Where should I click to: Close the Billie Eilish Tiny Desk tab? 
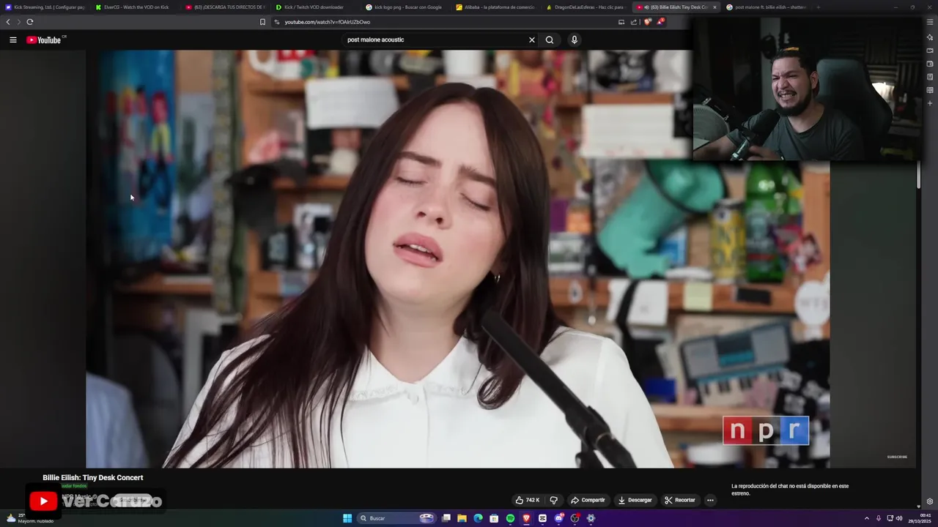click(x=715, y=7)
